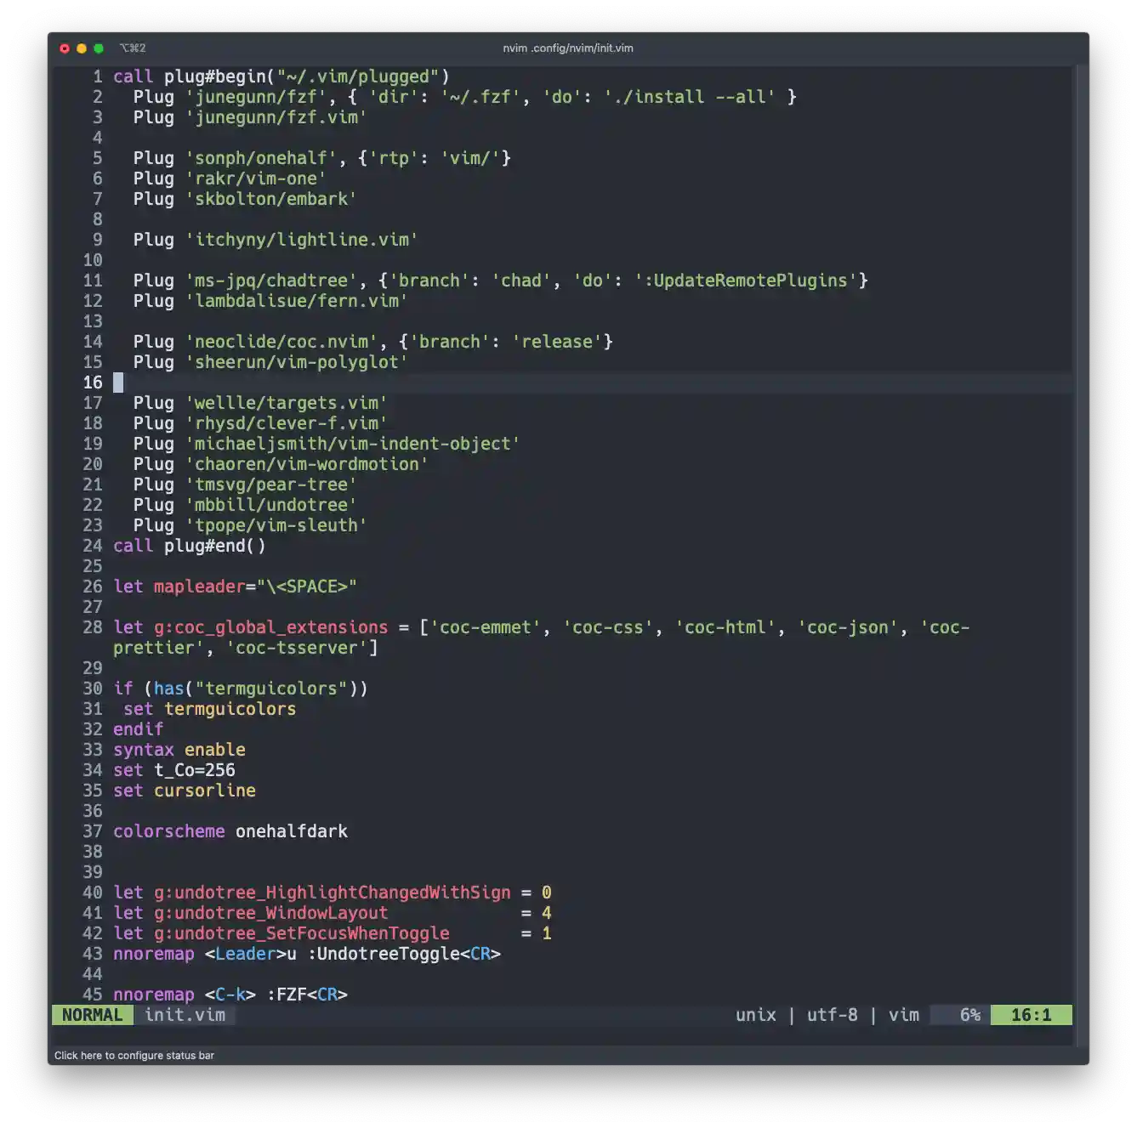This screenshot has width=1137, height=1128.
Task: Click the 'plug#begin' call on line 1
Action: tap(215, 77)
